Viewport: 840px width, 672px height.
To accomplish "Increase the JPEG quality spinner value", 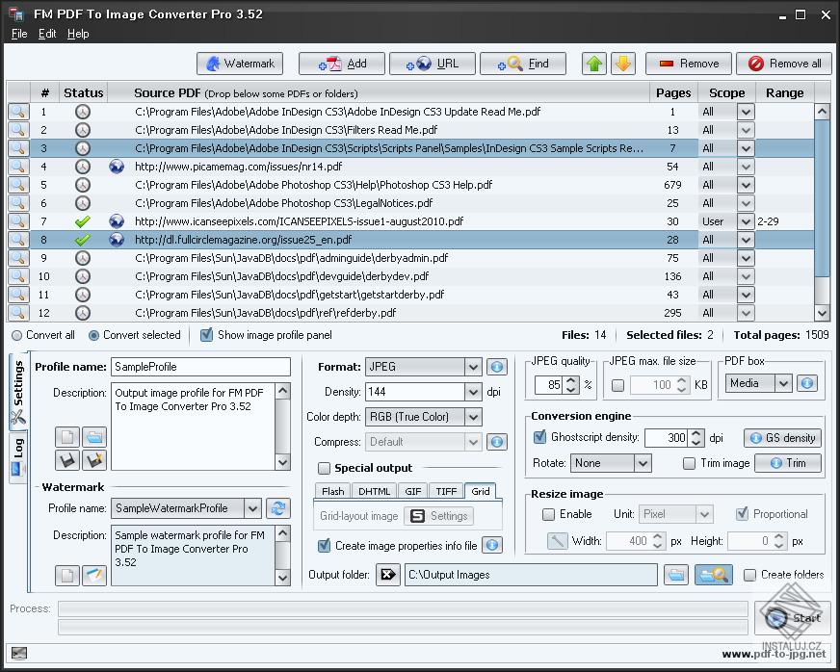I will pyautogui.click(x=571, y=379).
